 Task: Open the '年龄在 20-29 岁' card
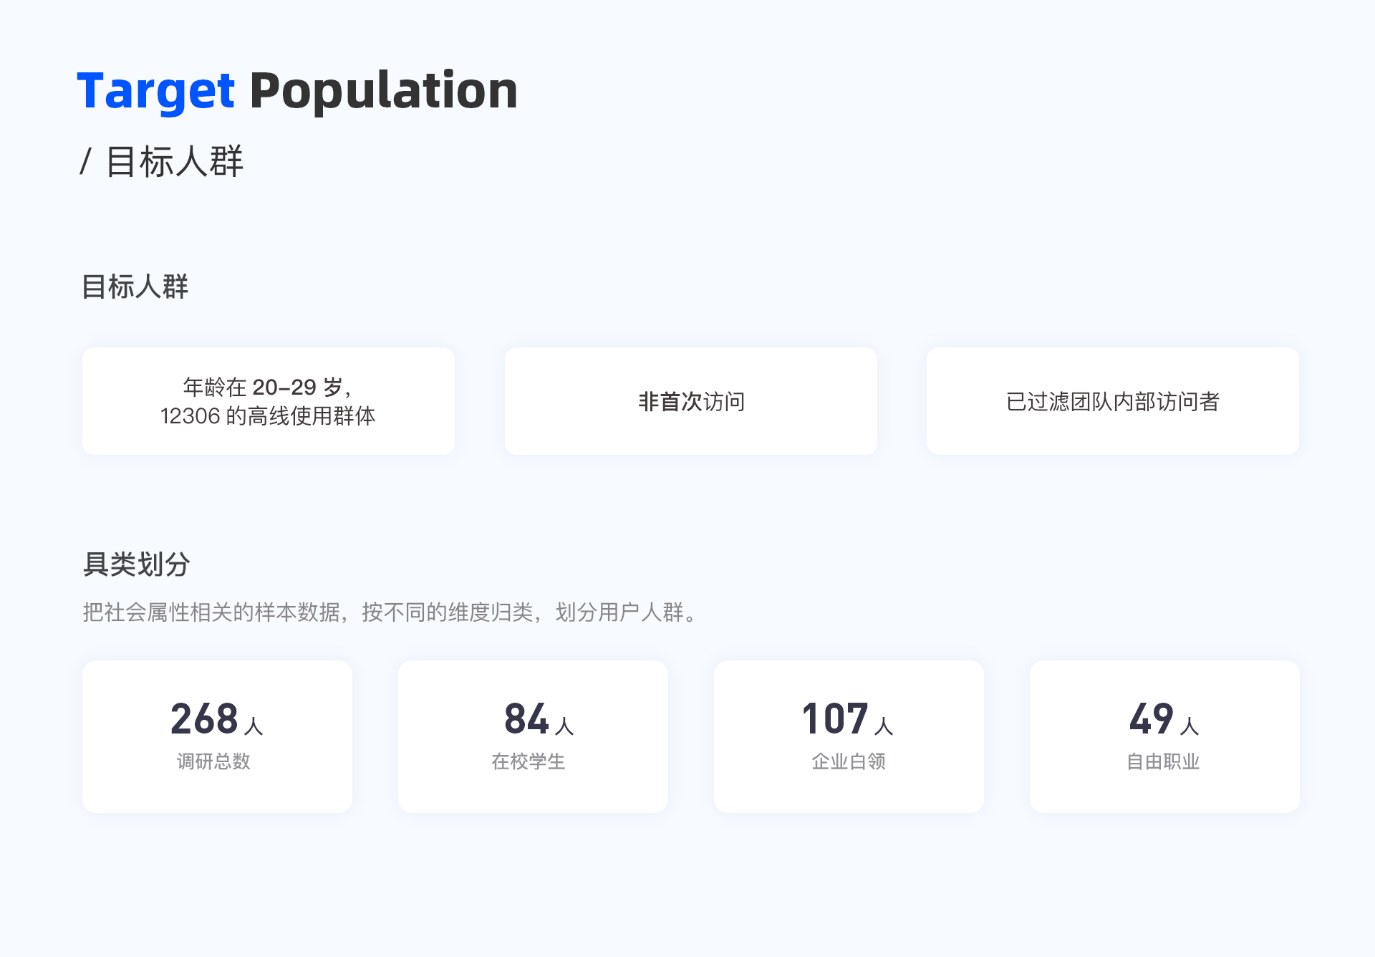[x=269, y=401]
